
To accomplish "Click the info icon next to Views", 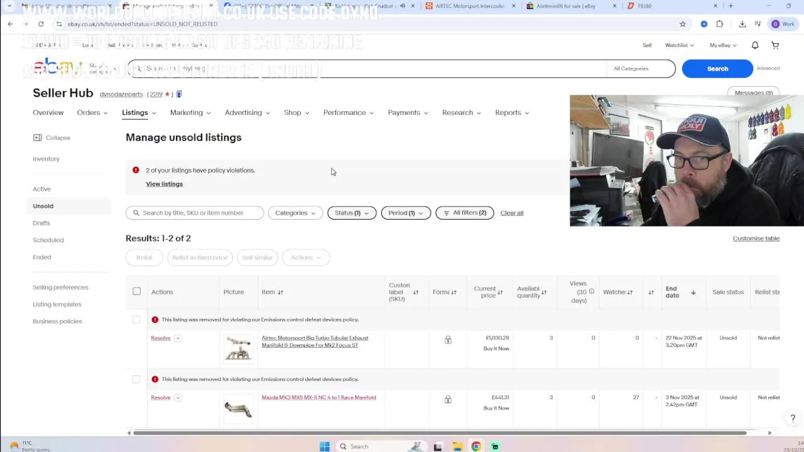I will pyautogui.click(x=592, y=291).
